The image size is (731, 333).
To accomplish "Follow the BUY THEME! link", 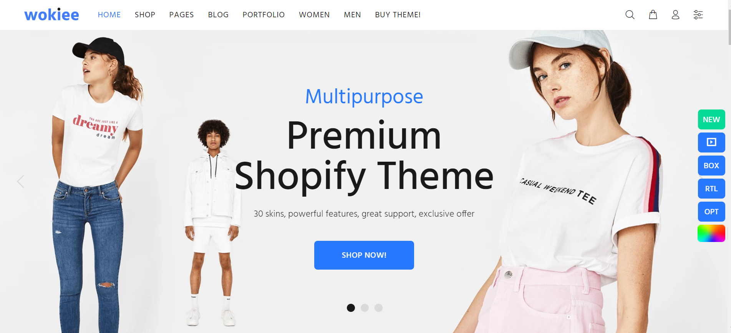I will pos(398,15).
